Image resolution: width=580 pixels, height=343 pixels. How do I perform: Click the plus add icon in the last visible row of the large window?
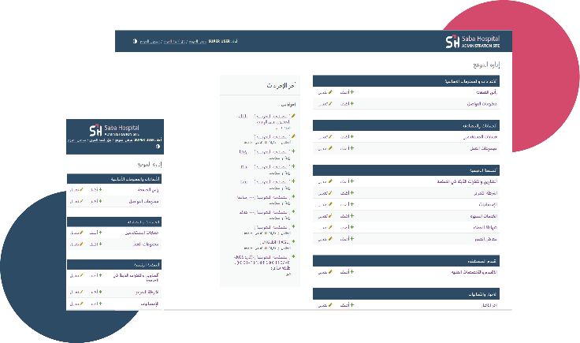351,304
